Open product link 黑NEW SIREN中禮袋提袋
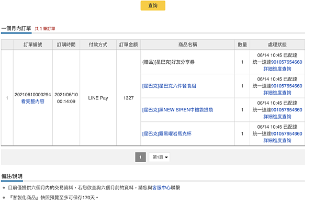Viewport: 314px width, 215px height. [177, 110]
